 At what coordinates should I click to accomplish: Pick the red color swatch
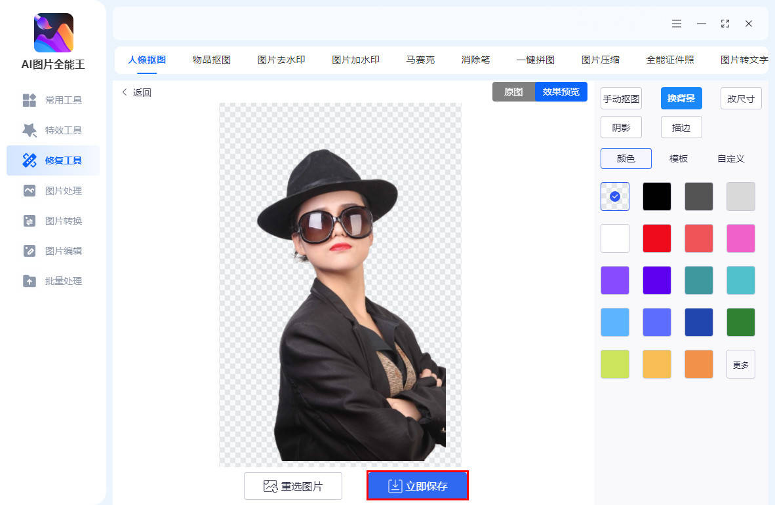click(x=657, y=238)
